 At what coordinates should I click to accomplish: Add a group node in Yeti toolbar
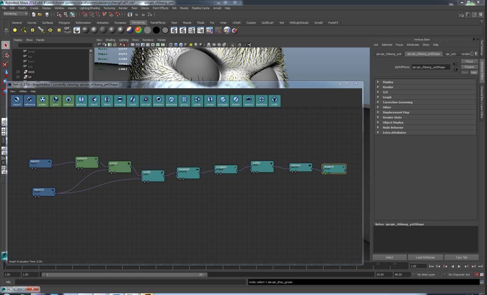point(184,101)
